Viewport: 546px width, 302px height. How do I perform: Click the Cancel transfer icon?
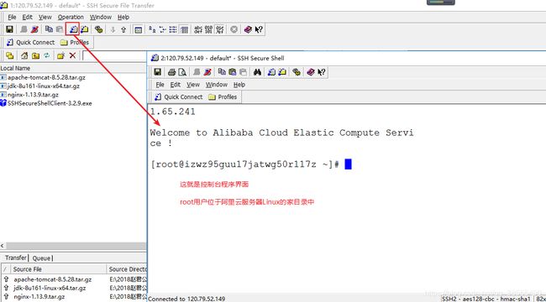tap(234, 29)
